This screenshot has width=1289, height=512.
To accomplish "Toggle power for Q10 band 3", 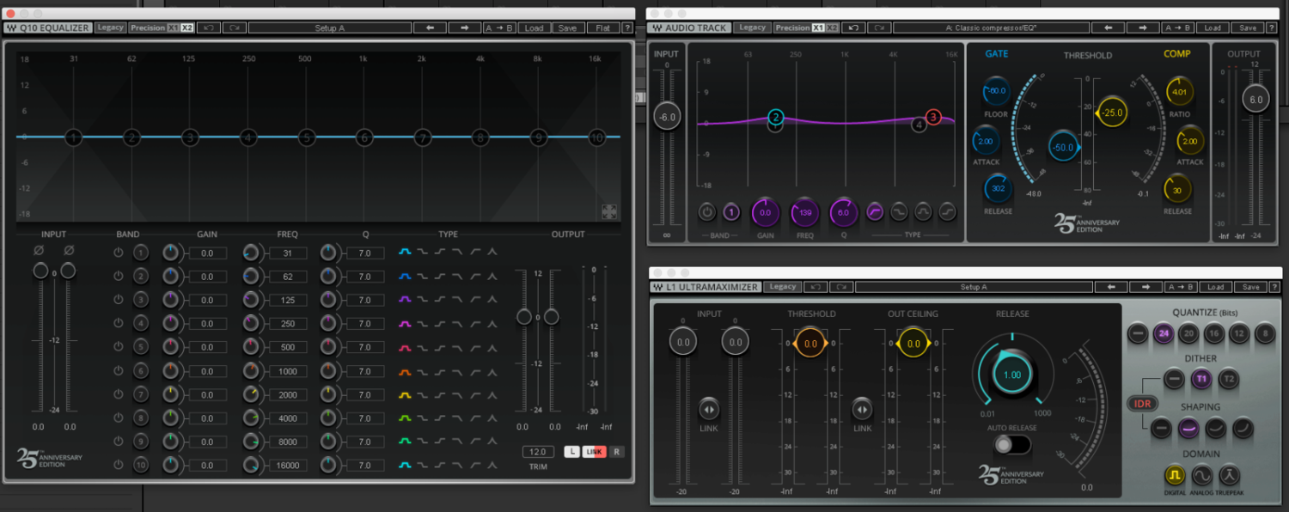I will coord(119,300).
